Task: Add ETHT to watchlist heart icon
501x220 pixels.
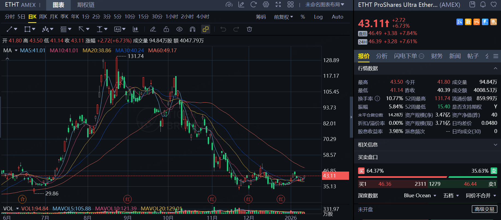Action: coord(494,4)
